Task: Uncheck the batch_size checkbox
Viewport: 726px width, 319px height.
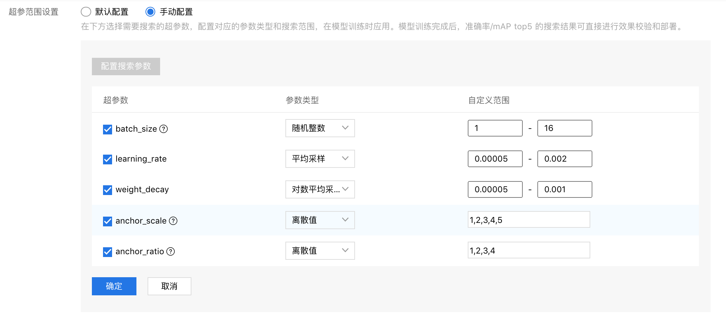Action: (108, 129)
